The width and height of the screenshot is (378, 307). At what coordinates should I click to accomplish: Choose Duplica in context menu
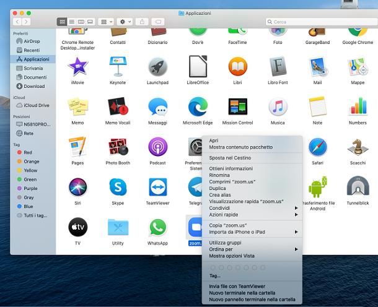(x=252, y=188)
